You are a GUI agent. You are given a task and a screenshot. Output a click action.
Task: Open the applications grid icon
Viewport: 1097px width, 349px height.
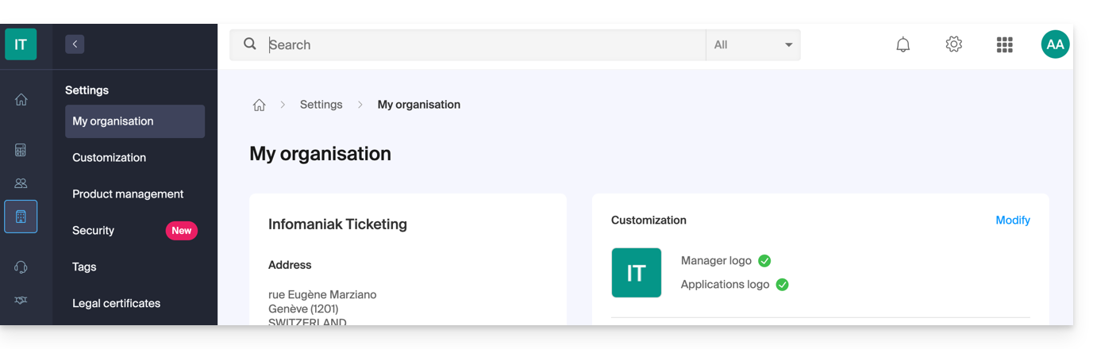(1004, 45)
